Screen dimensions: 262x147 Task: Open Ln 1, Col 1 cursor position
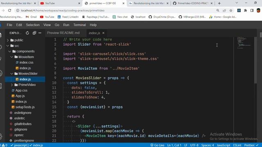click(174, 145)
